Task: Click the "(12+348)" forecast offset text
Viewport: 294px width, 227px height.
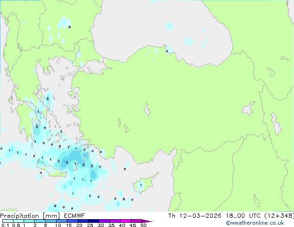Action: (279, 216)
